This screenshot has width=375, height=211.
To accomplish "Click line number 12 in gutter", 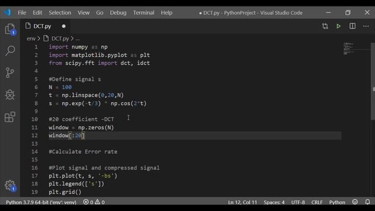I will coord(35,135).
